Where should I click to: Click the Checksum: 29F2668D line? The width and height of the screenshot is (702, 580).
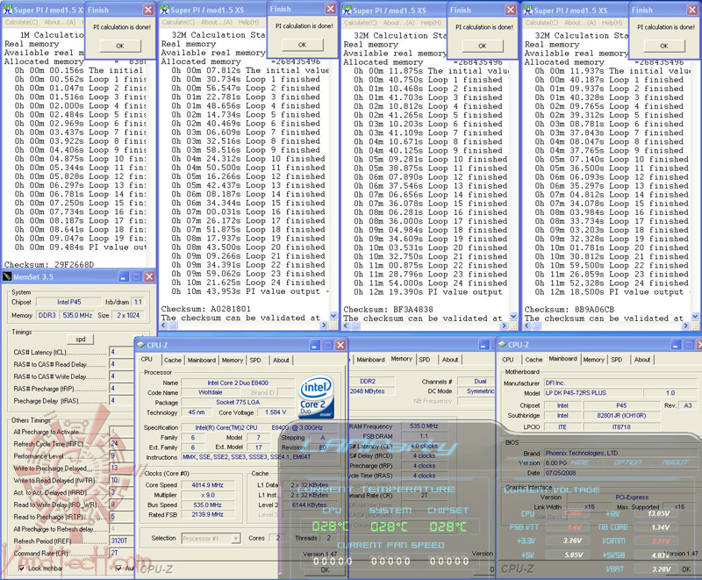[x=49, y=264]
